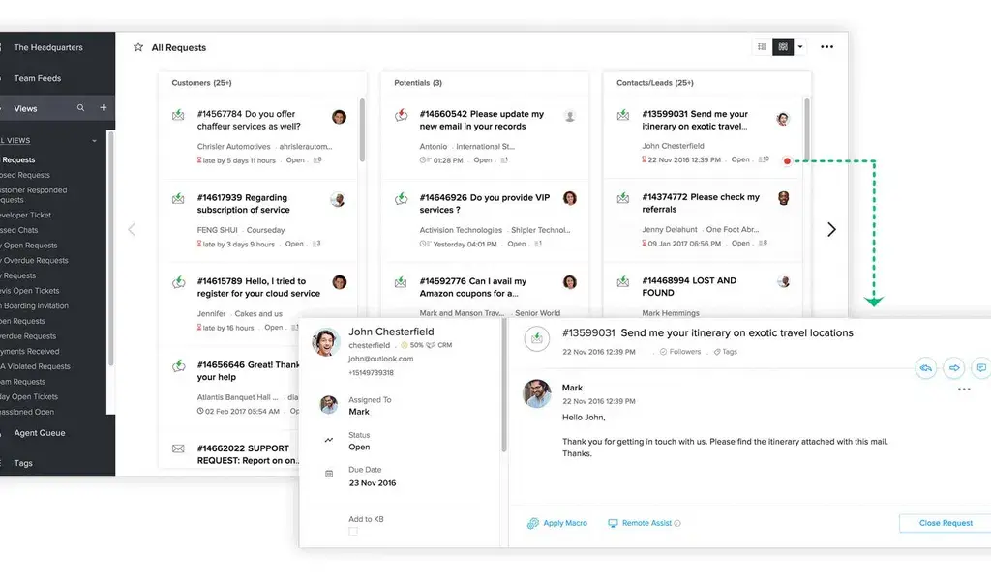Go to next kanban columns with right chevron
This screenshot has width=991, height=578.
pos(831,229)
